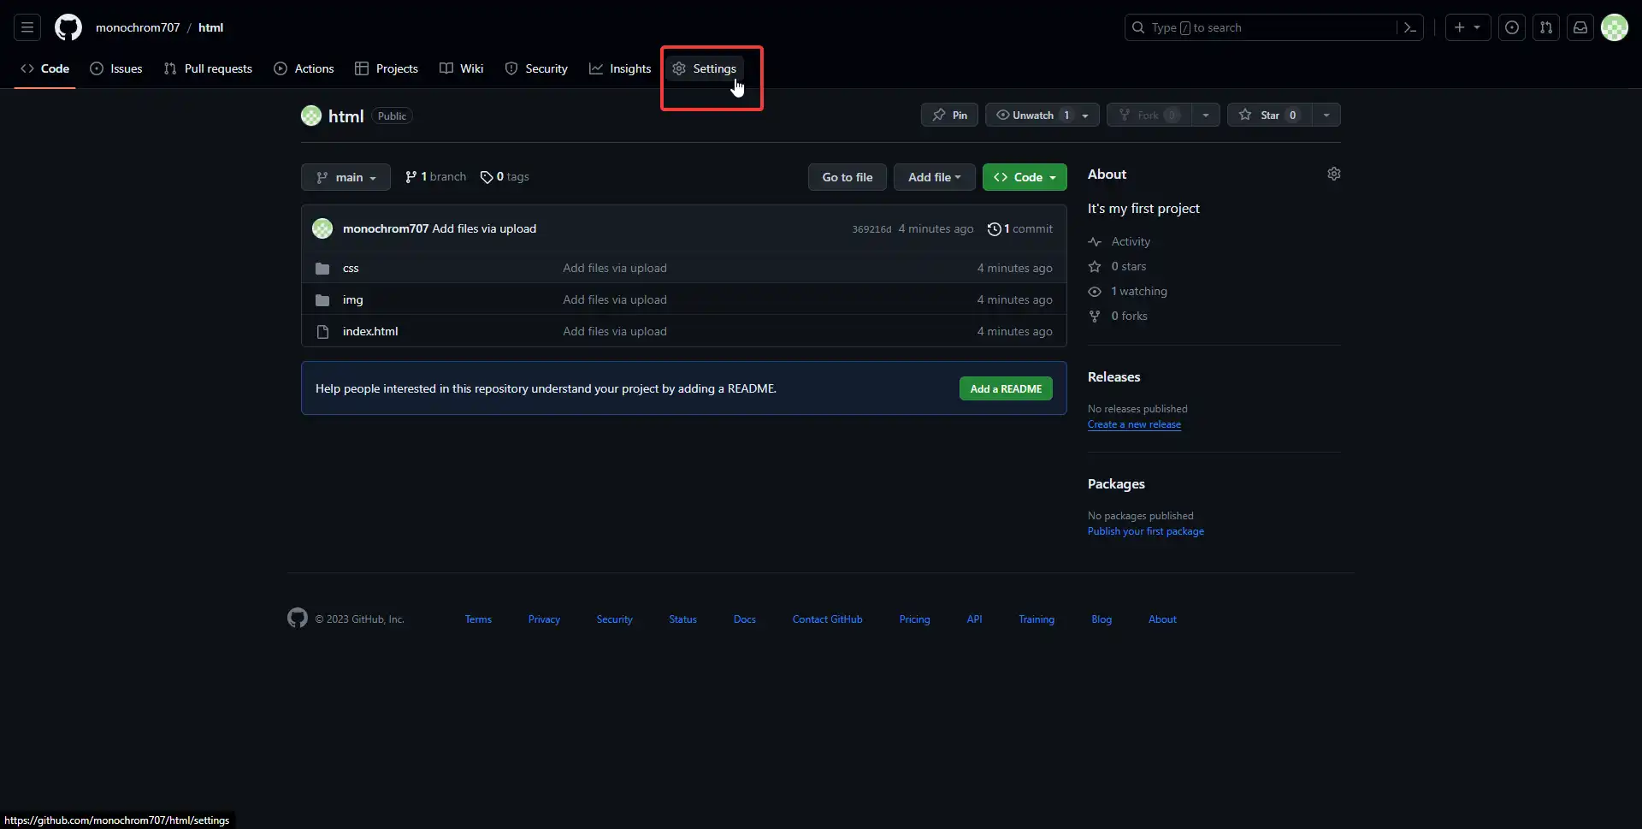
Task: Go to GitHub homepage via Octocat logo
Action: click(x=68, y=27)
